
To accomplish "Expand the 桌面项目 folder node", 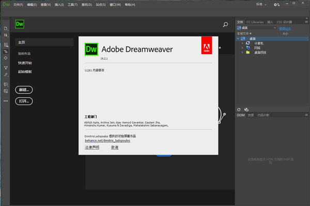I will 242,53.
